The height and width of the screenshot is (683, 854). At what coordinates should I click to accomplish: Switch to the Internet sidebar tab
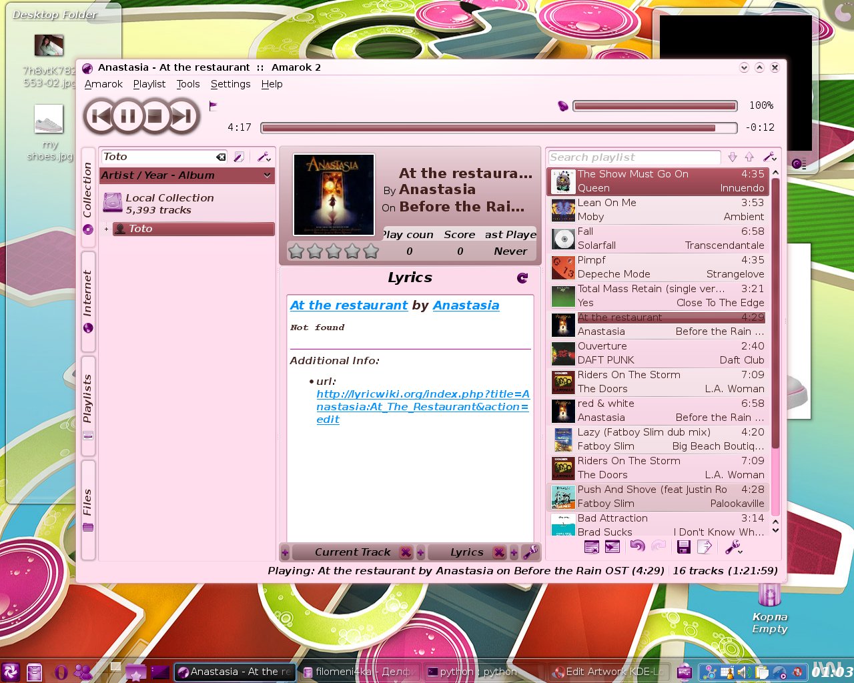click(x=88, y=301)
